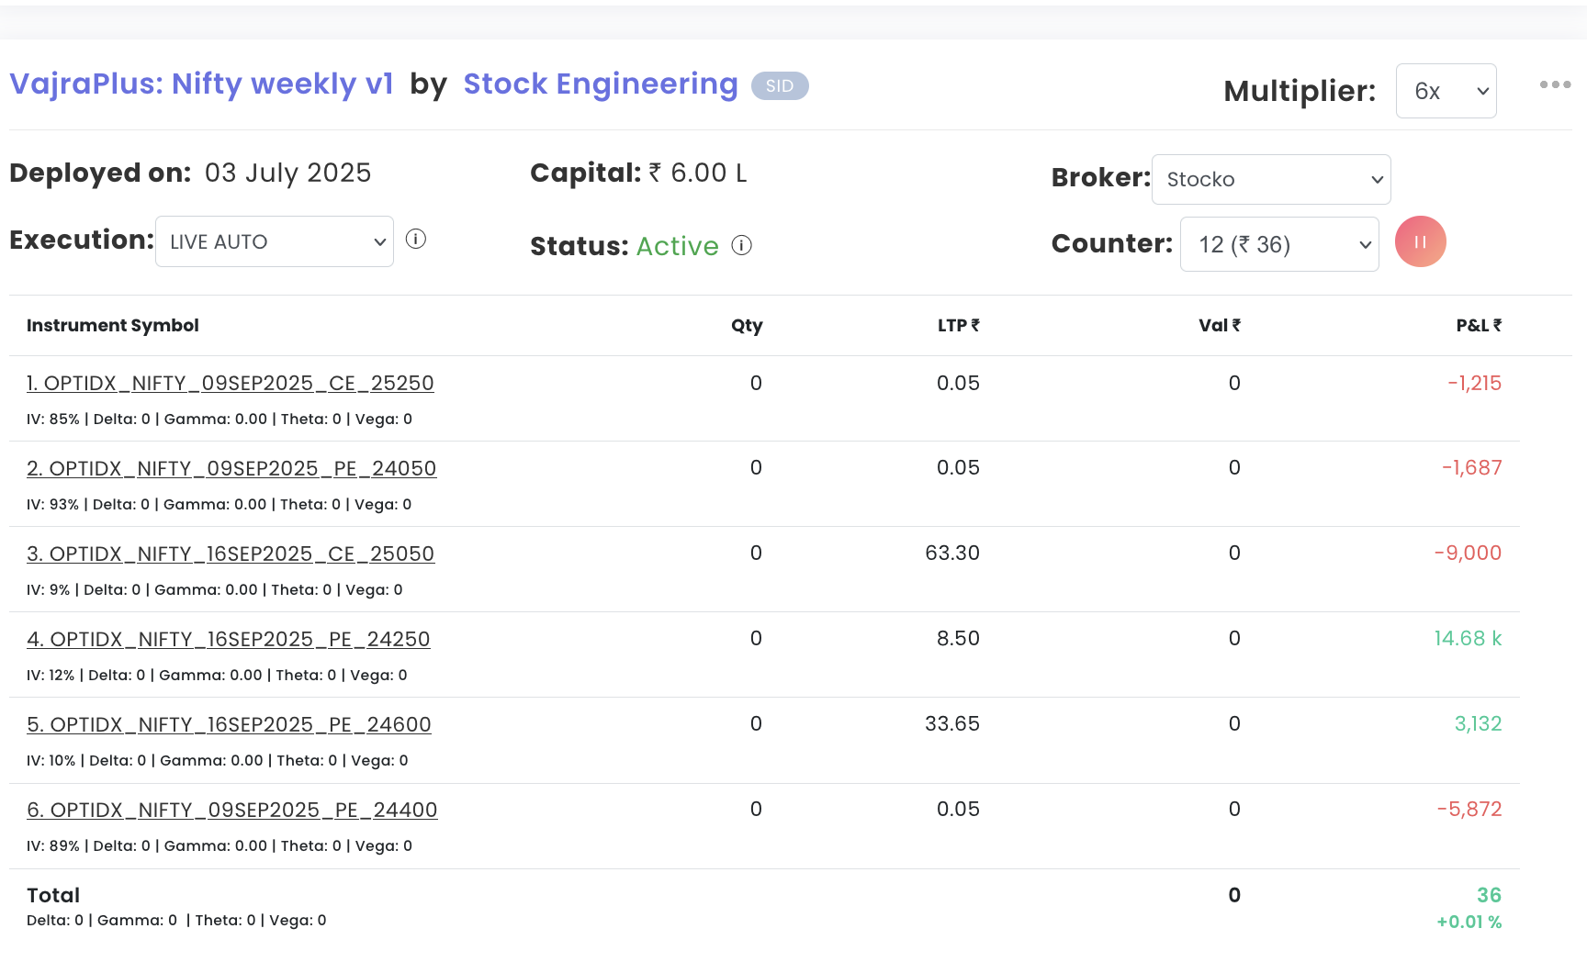Visit the Stock Engineering creator link
The height and width of the screenshot is (962, 1587).
(600, 84)
